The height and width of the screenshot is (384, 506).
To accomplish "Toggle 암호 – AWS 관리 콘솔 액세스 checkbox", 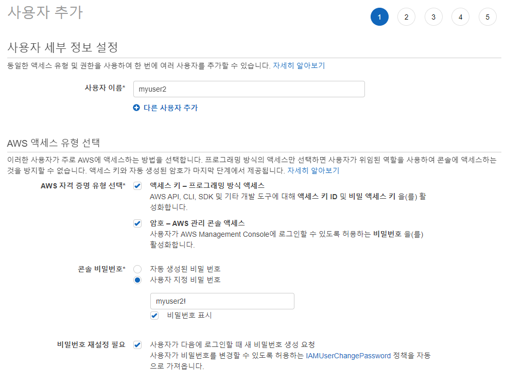I will point(137,223).
